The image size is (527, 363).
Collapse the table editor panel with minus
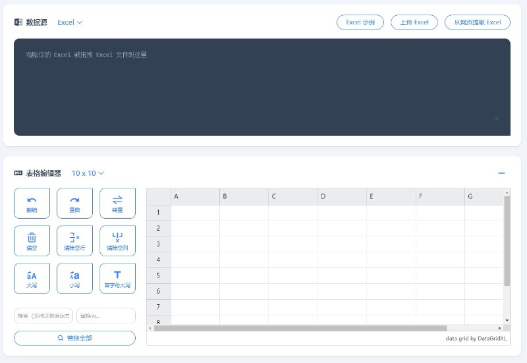[x=501, y=173]
